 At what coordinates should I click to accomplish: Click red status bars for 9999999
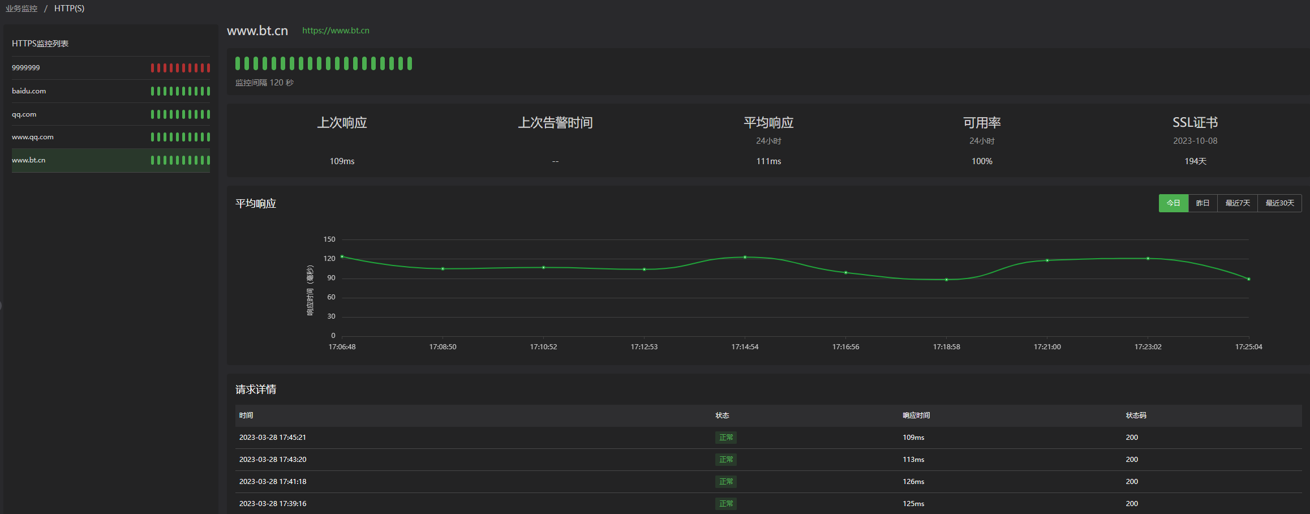point(180,68)
